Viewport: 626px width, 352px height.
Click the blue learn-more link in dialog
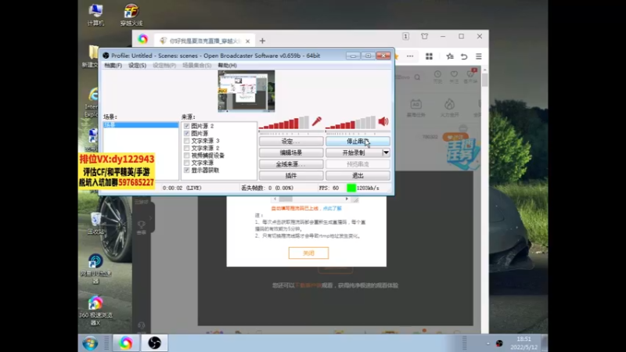(x=332, y=208)
